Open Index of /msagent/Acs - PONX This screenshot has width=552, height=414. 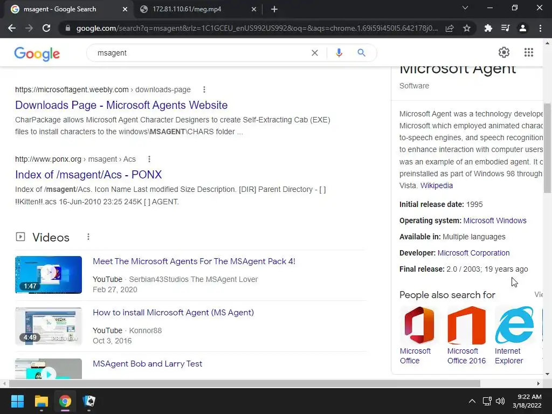88,175
